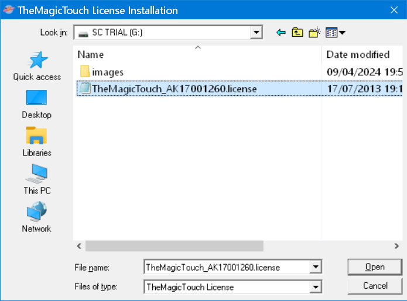Click the horizontal scrollbar right arrow
The width and height of the screenshot is (407, 301).
click(x=396, y=246)
